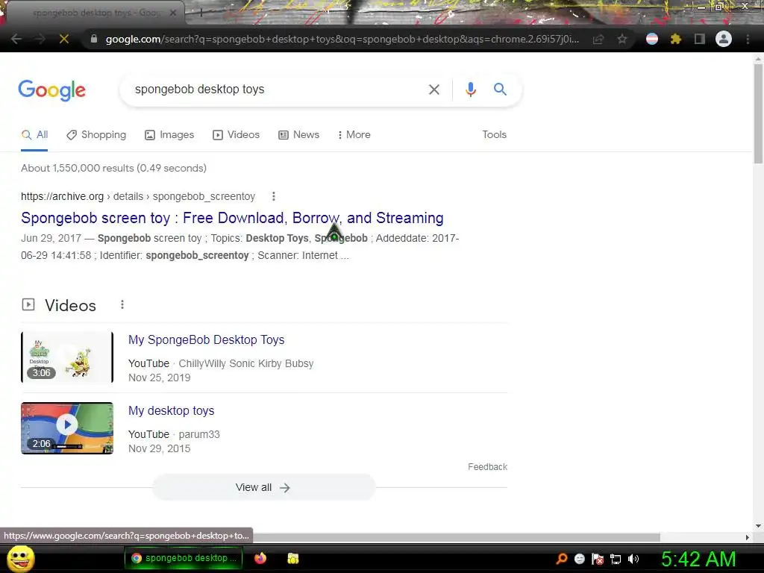Open the flag with red X tray icon
This screenshot has height=573, width=764.
pos(598,559)
